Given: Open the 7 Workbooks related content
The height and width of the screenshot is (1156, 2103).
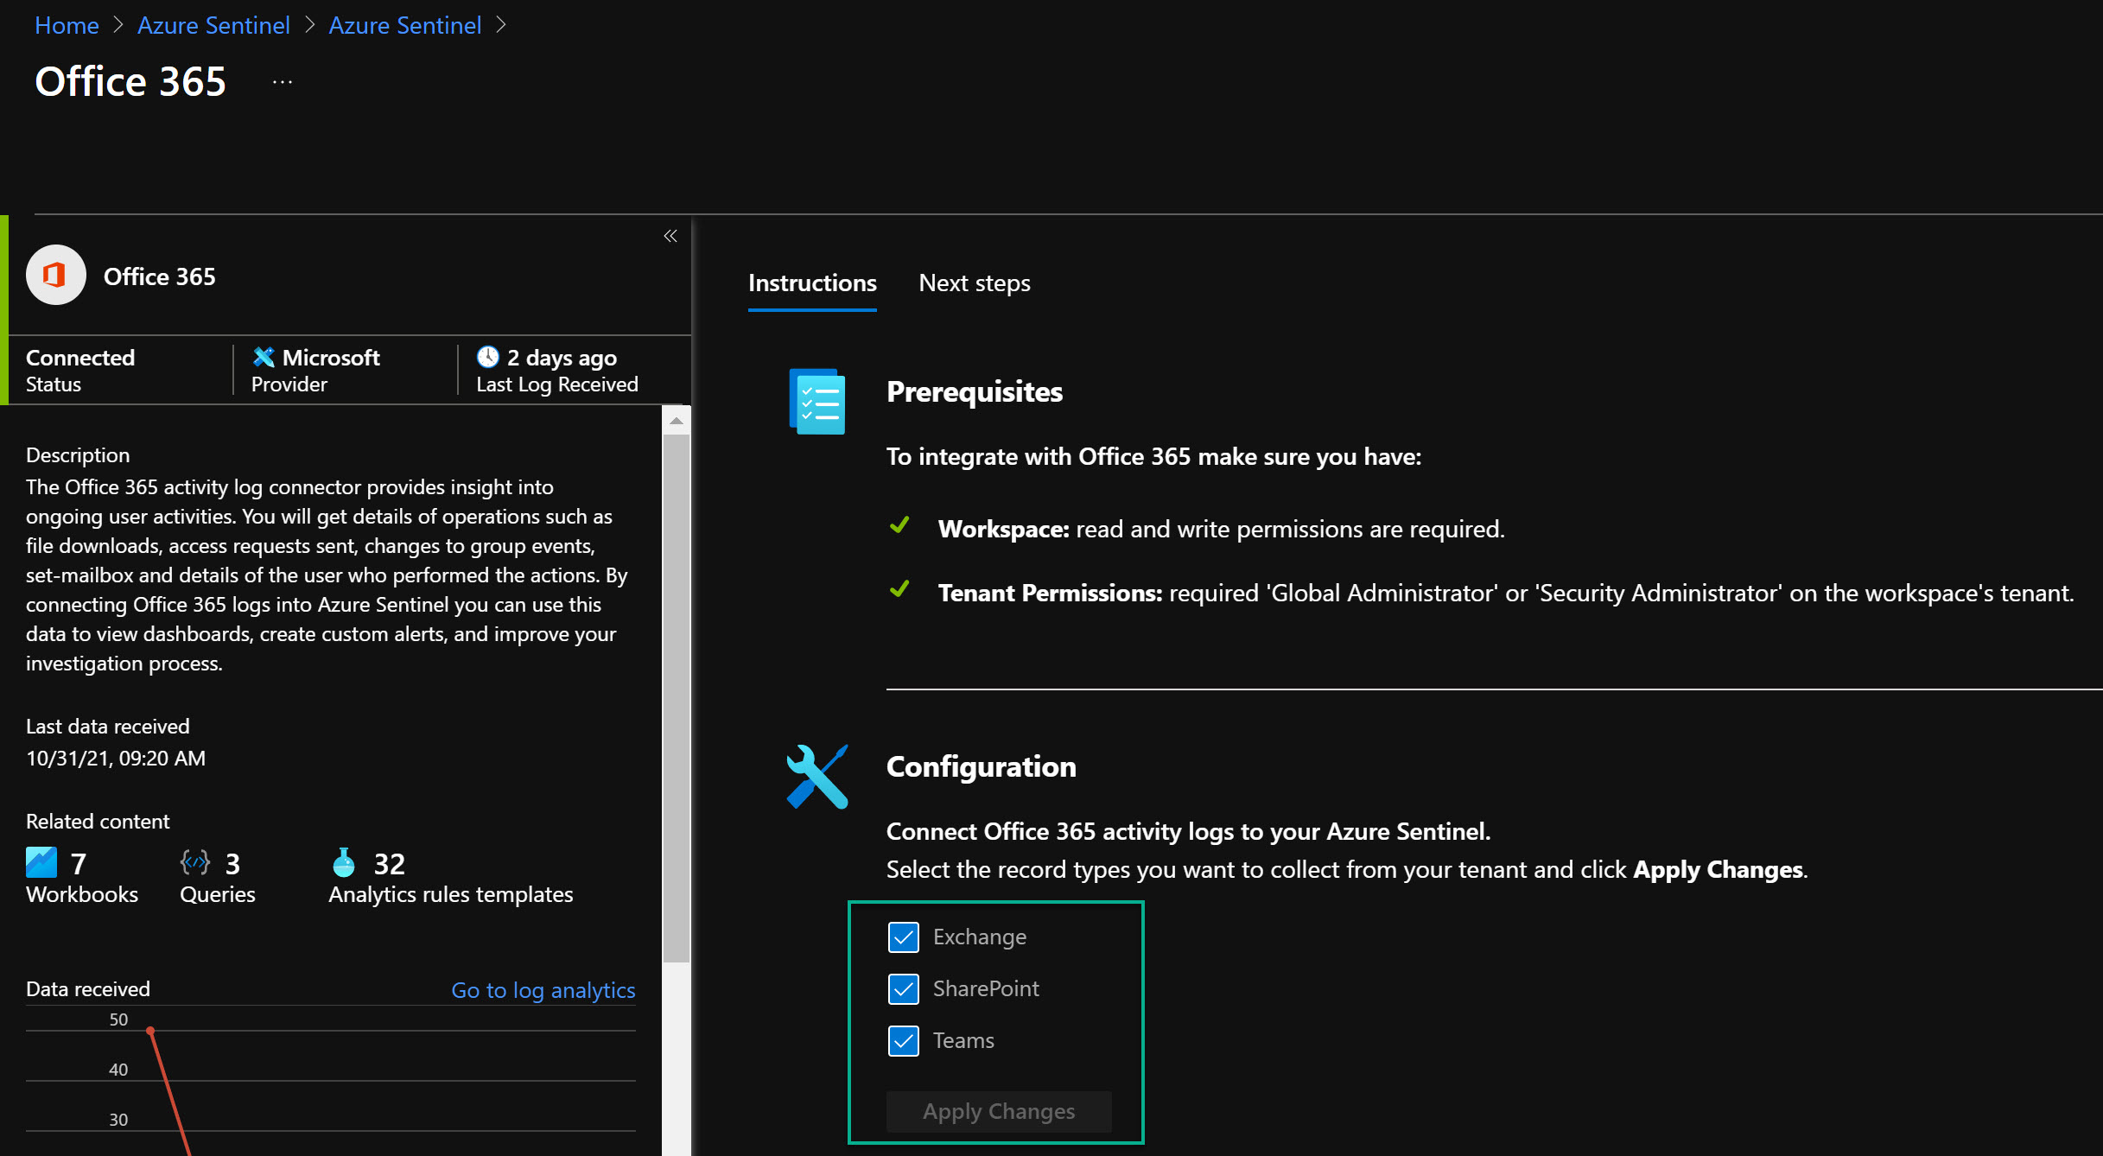Looking at the screenshot, I should (x=82, y=877).
